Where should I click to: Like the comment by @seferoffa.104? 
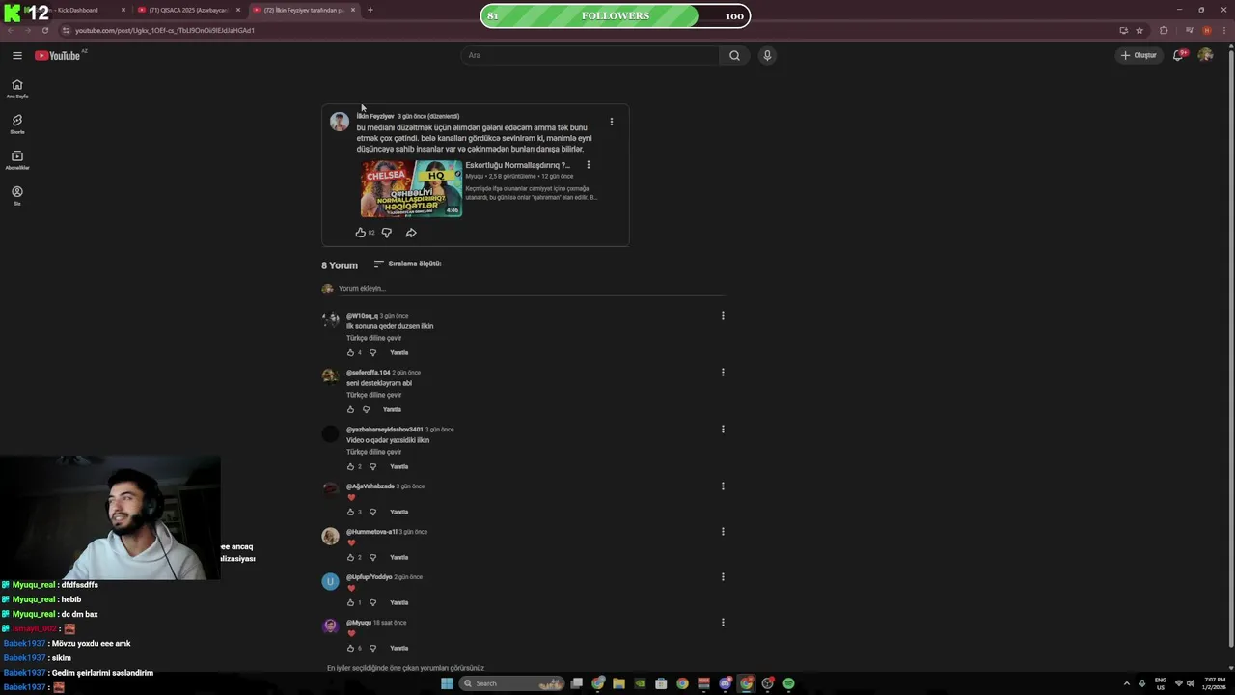pyautogui.click(x=350, y=409)
